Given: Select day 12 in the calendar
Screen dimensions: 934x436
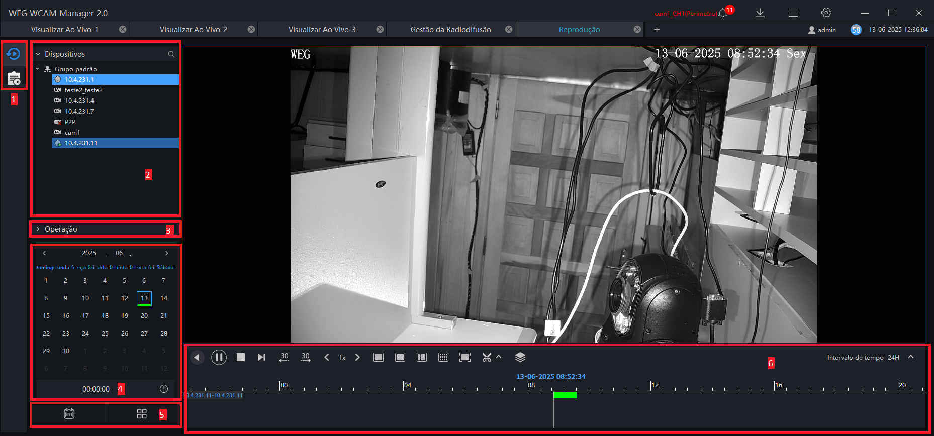Looking at the screenshot, I should click(125, 298).
